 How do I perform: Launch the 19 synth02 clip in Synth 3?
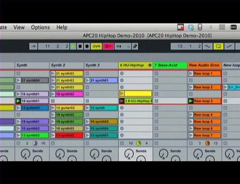[x=87, y=122]
